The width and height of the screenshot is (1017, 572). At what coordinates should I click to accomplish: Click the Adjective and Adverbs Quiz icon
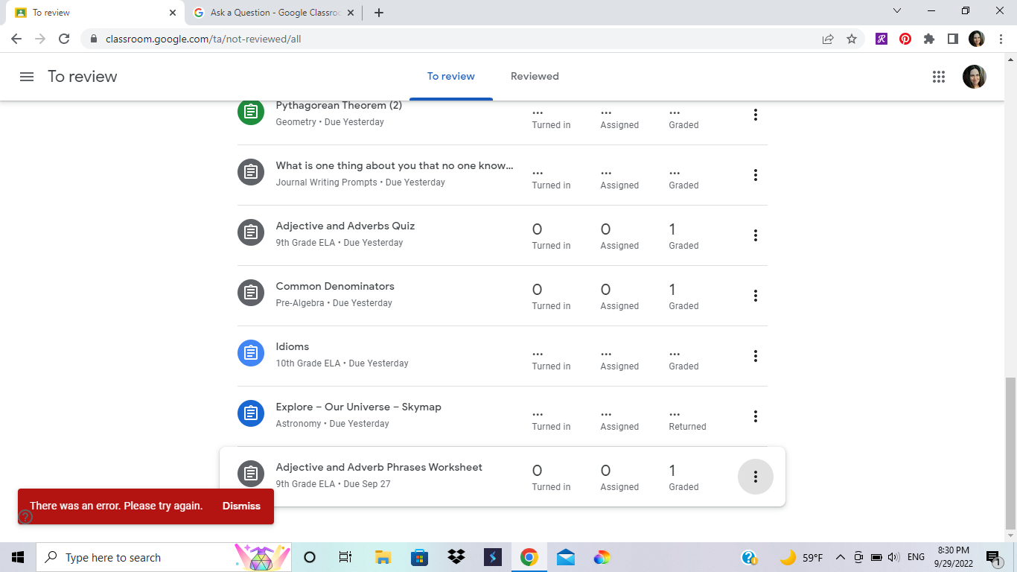[x=251, y=232]
